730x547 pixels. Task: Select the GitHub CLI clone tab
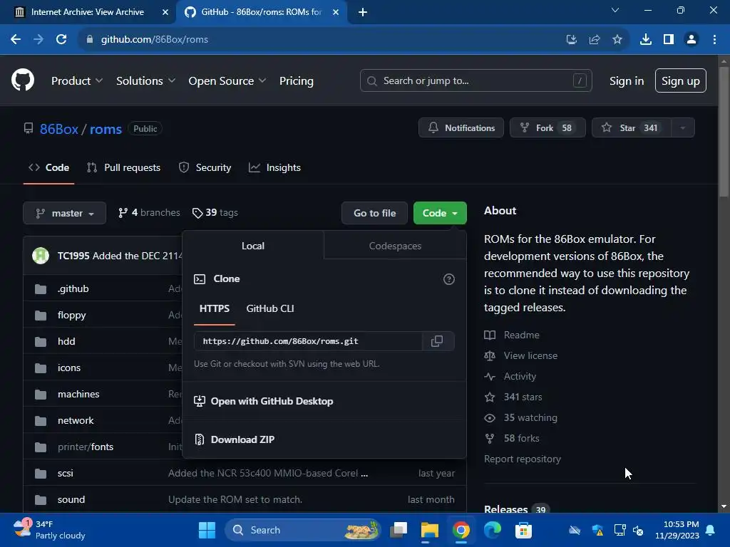pos(270,308)
